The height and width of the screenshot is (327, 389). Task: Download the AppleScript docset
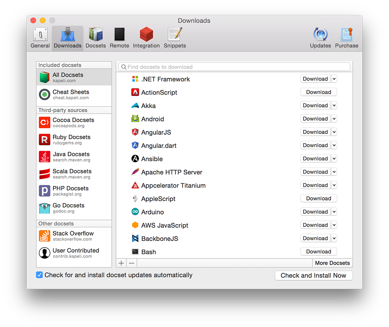[319, 199]
